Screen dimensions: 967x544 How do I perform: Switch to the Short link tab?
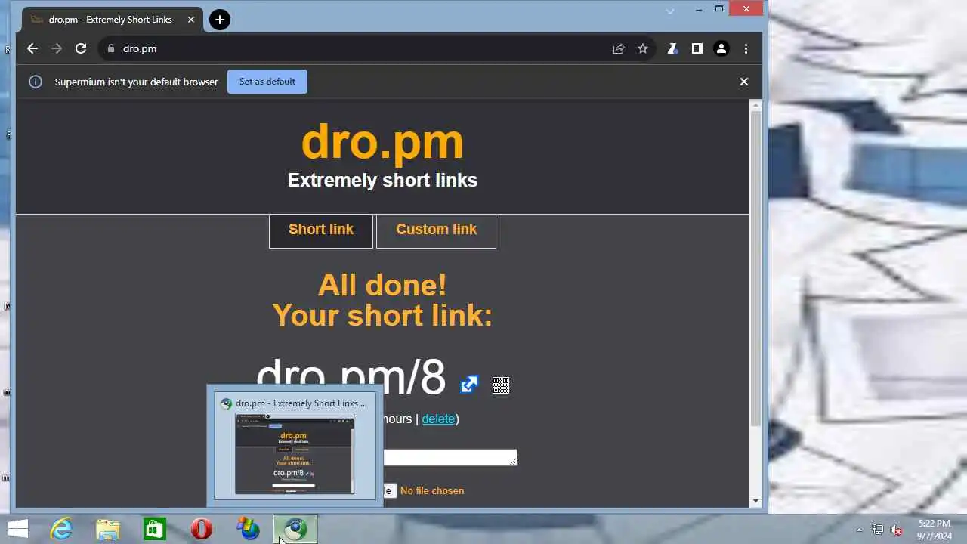coord(321,230)
